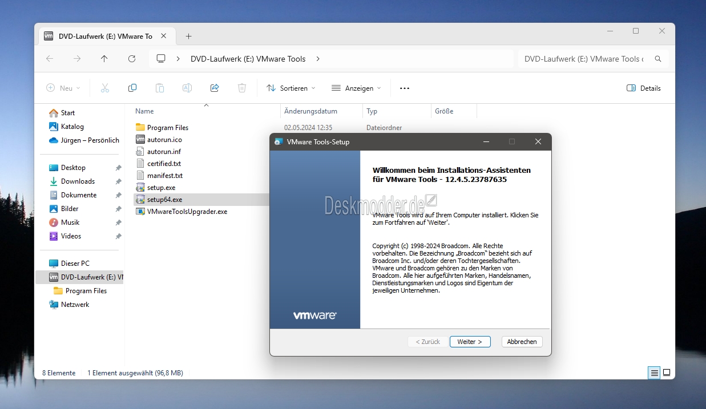The width and height of the screenshot is (706, 409).
Task: Click the Back arrow in Explorer
Action: (50, 59)
